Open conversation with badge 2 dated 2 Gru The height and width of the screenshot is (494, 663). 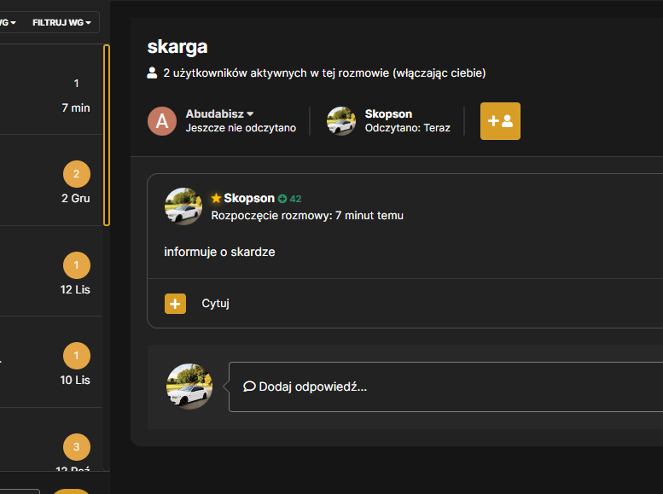coord(51,180)
